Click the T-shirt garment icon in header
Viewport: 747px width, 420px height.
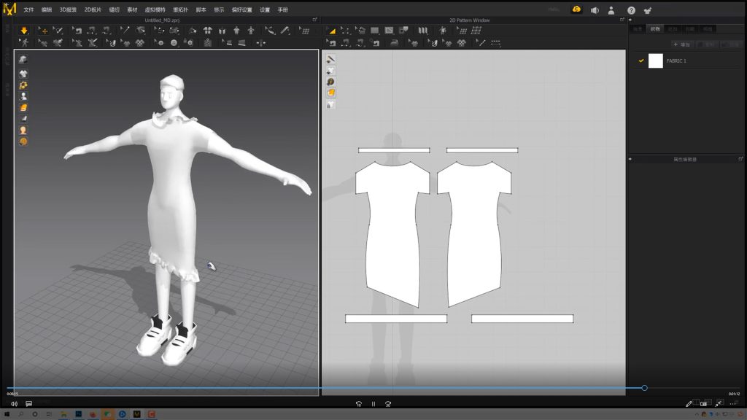coord(649,10)
